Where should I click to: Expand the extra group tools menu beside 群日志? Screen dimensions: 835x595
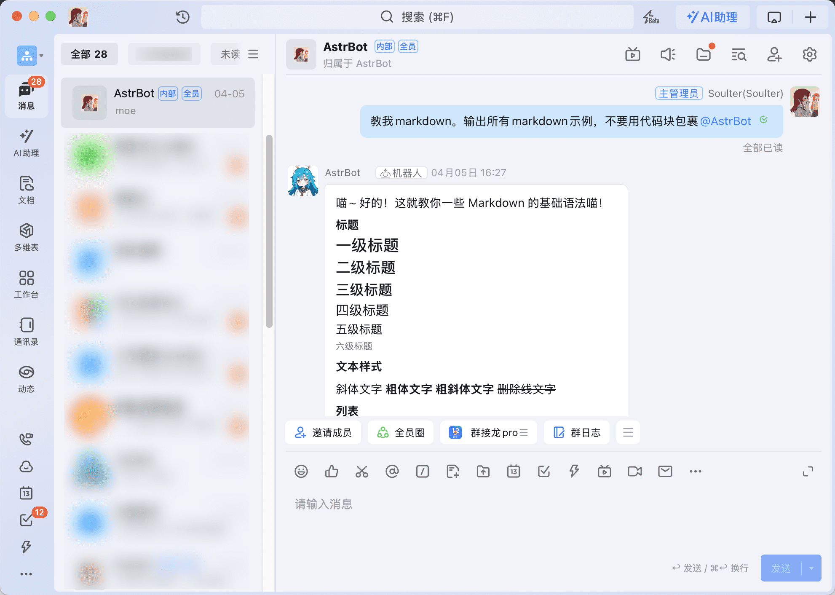point(628,432)
